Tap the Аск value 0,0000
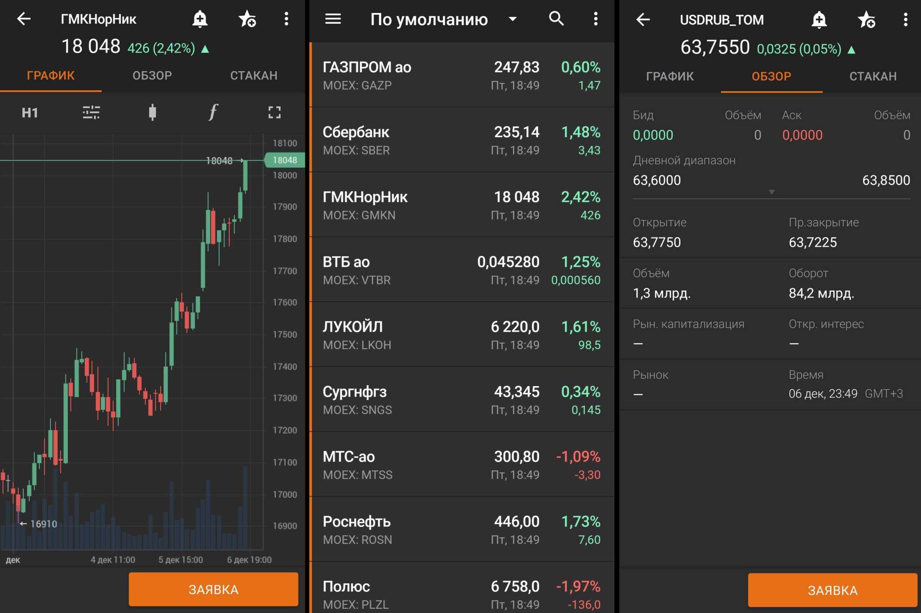The height and width of the screenshot is (613, 921). [802, 135]
